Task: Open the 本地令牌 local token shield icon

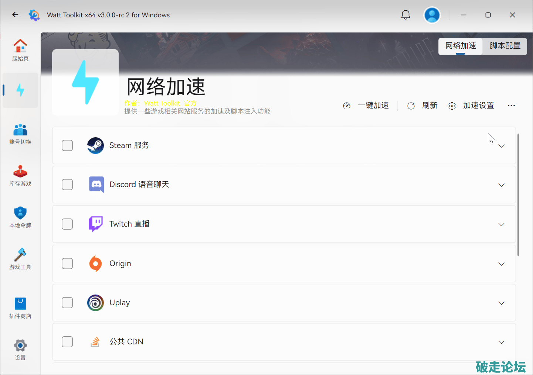Action: click(20, 213)
